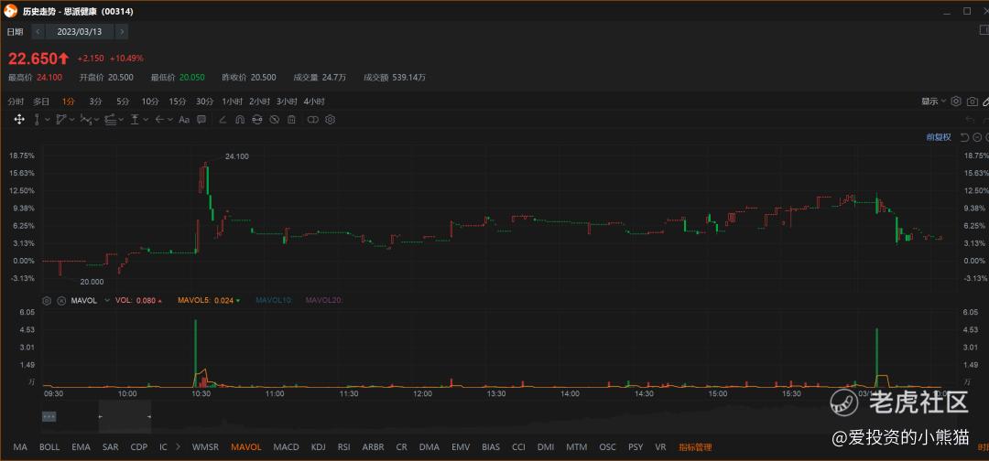Open MAVOL indicator settings gear

coord(46,301)
